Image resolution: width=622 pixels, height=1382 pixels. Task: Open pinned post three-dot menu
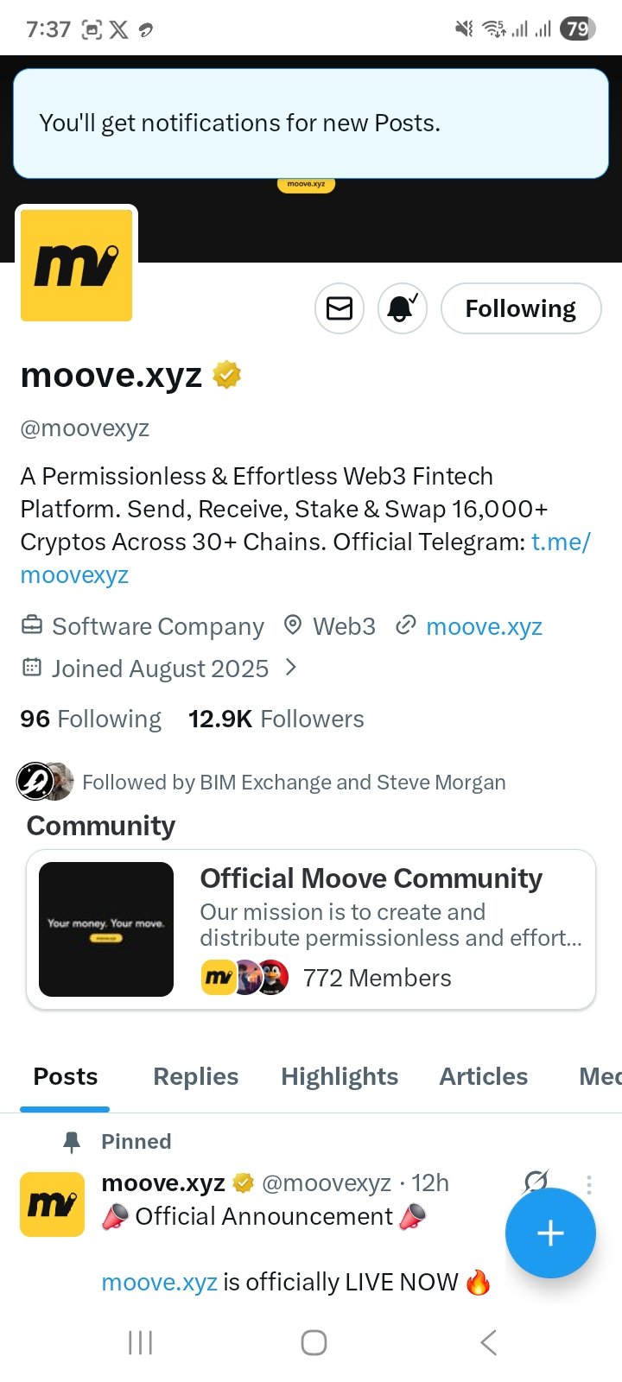(589, 1184)
